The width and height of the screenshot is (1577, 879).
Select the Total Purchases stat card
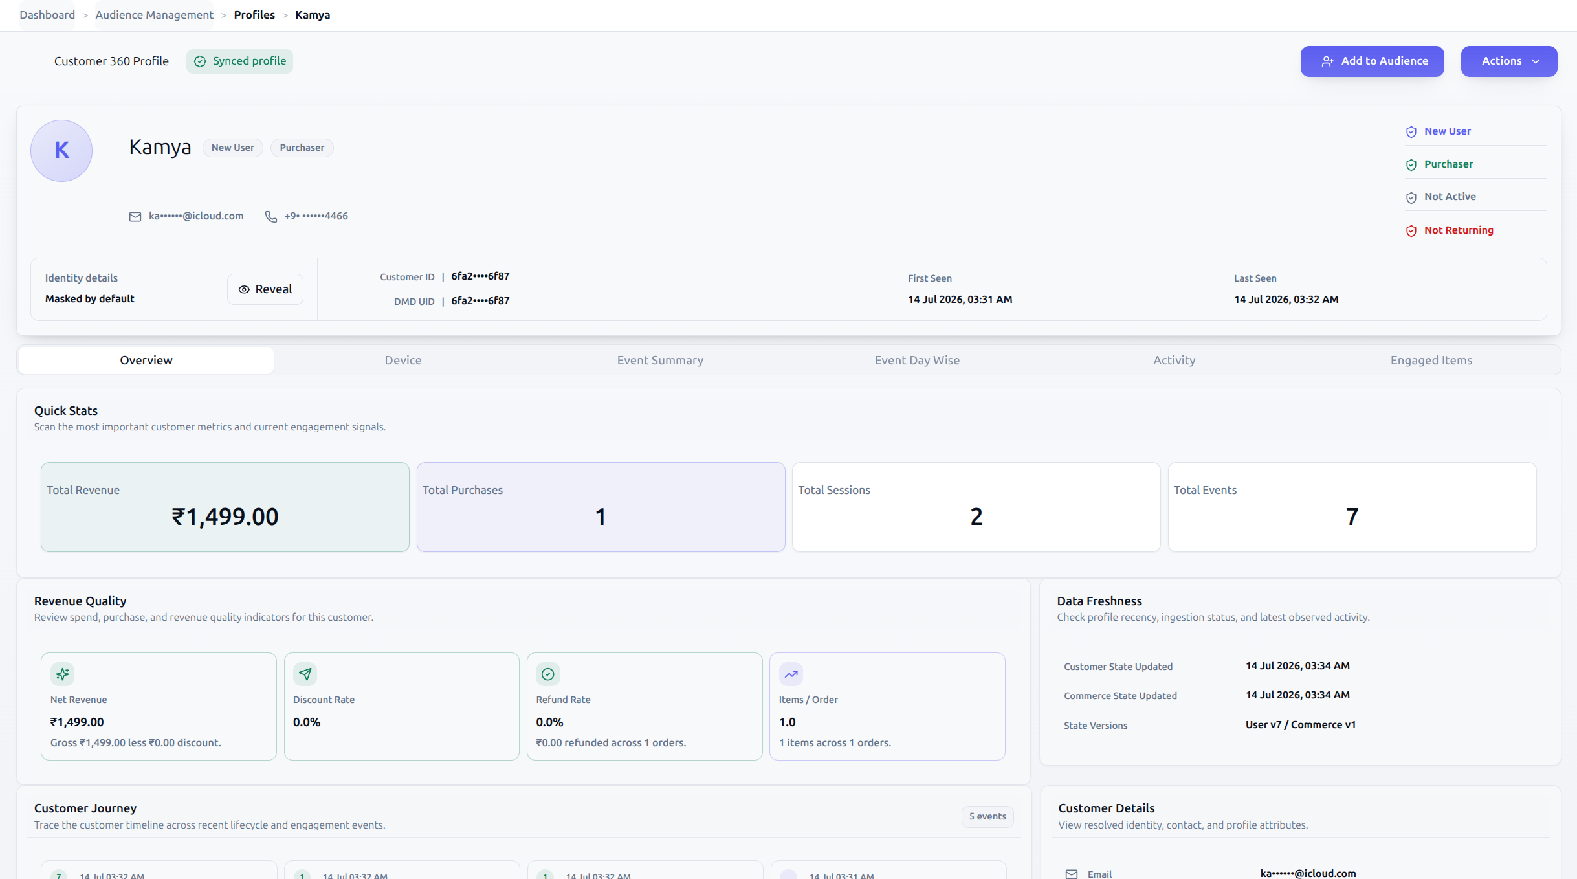click(x=601, y=507)
